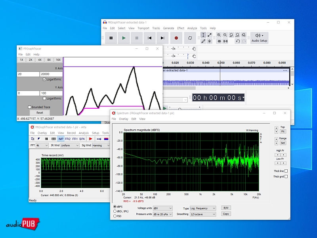Screen dimensions: 317x238
Task: Skip to end in Audacity
Action: click(x=162, y=38)
